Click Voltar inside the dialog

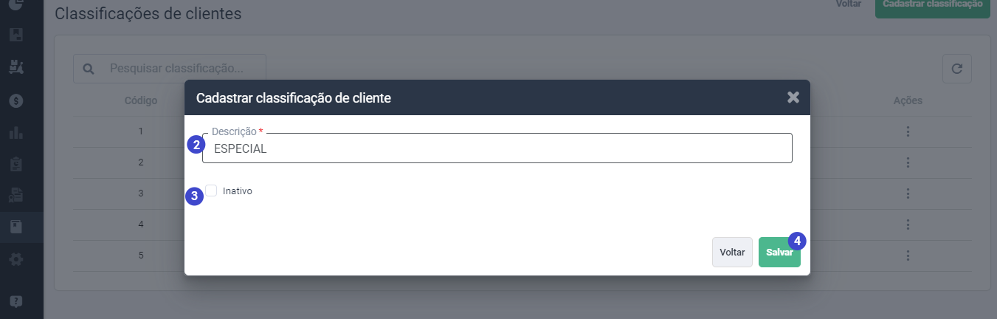[x=732, y=252]
